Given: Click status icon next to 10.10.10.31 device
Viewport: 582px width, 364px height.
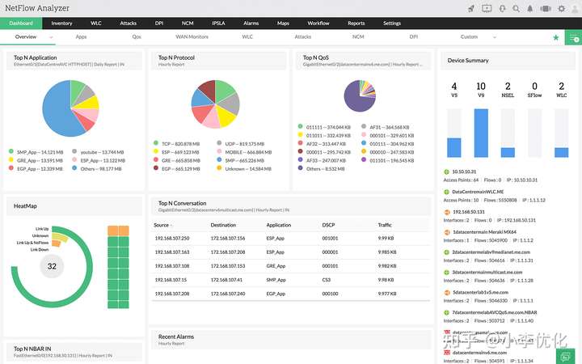Looking at the screenshot, I should point(446,171).
